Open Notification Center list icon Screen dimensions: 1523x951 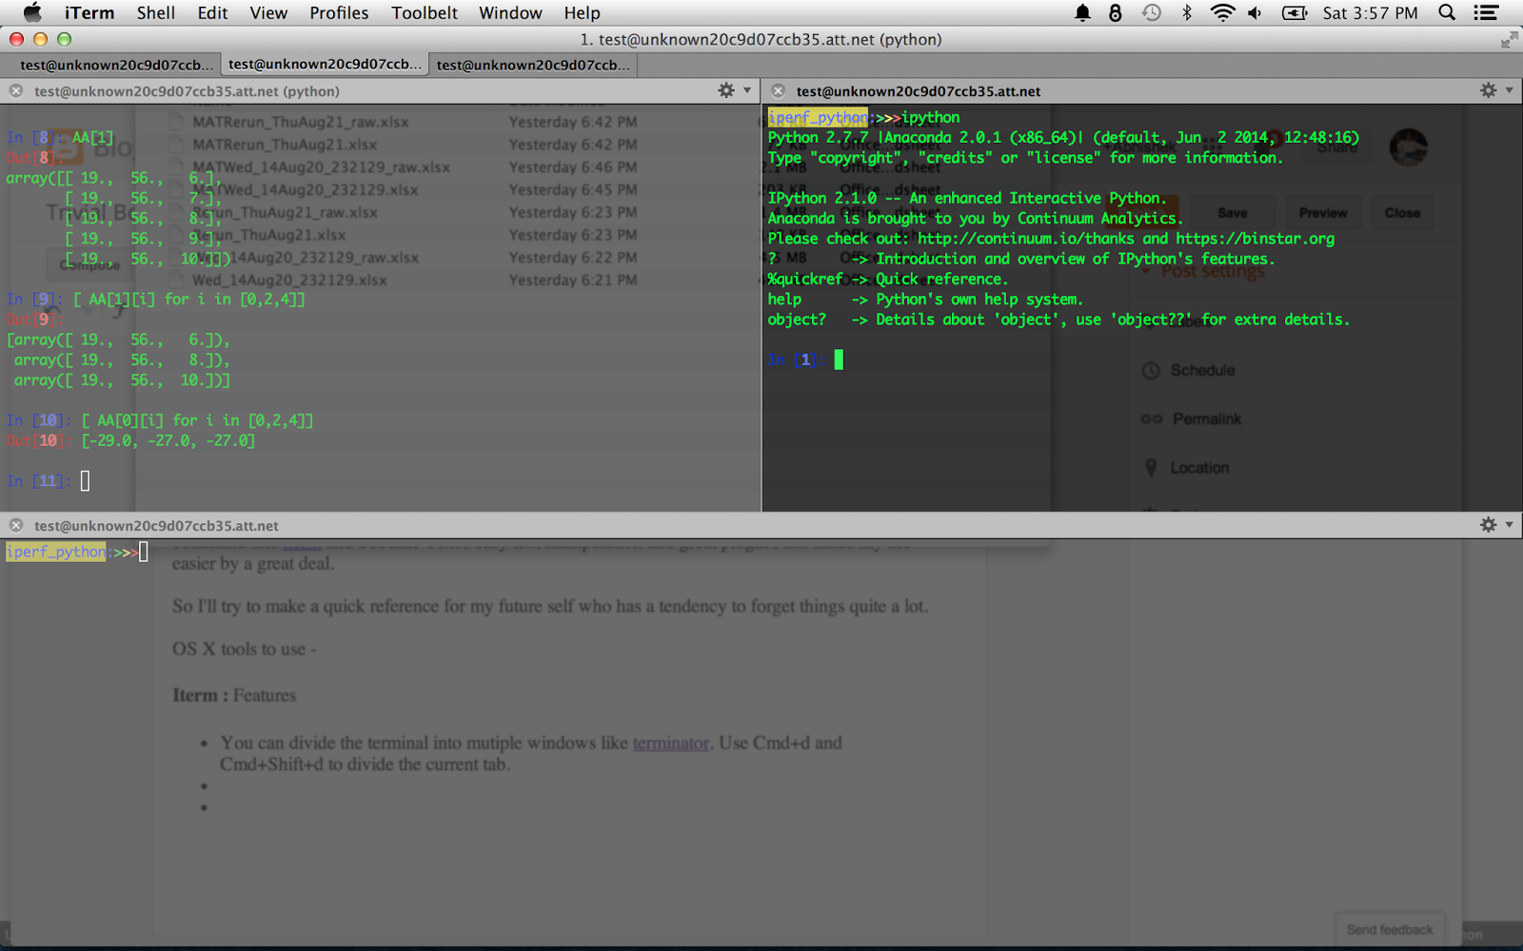(x=1486, y=12)
